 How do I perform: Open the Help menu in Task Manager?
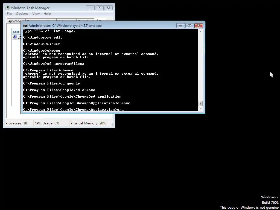pyautogui.click(x=47, y=14)
